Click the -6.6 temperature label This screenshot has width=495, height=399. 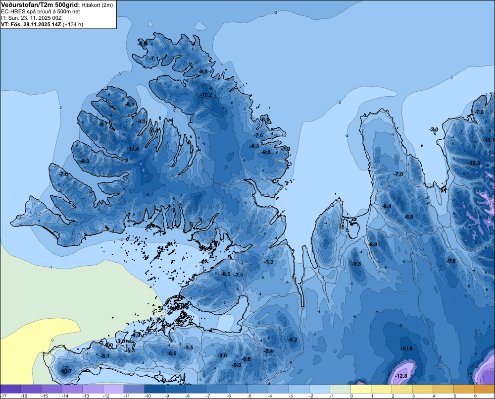pos(143,43)
